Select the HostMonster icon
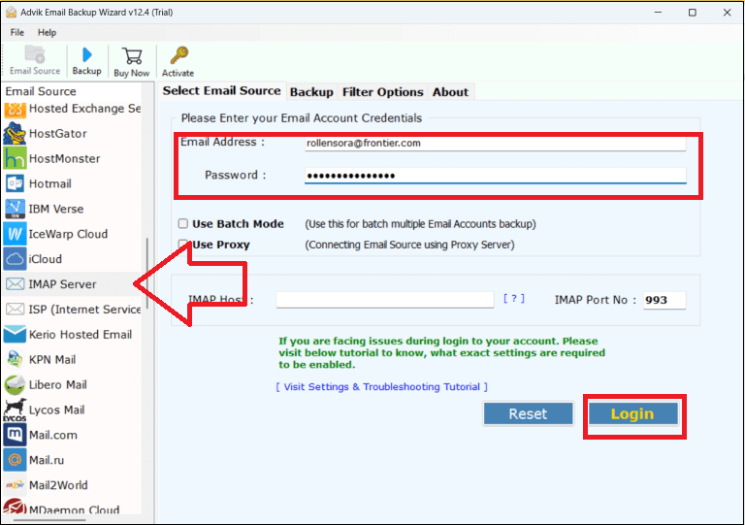Image resolution: width=745 pixels, height=525 pixels. 15,158
